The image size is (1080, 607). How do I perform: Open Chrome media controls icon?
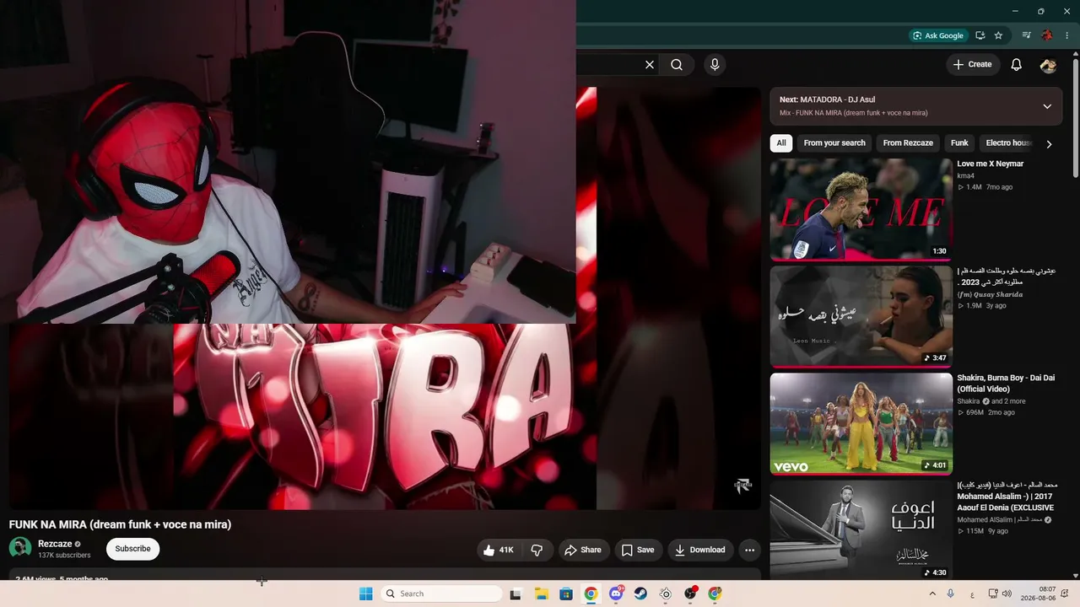click(x=1027, y=35)
